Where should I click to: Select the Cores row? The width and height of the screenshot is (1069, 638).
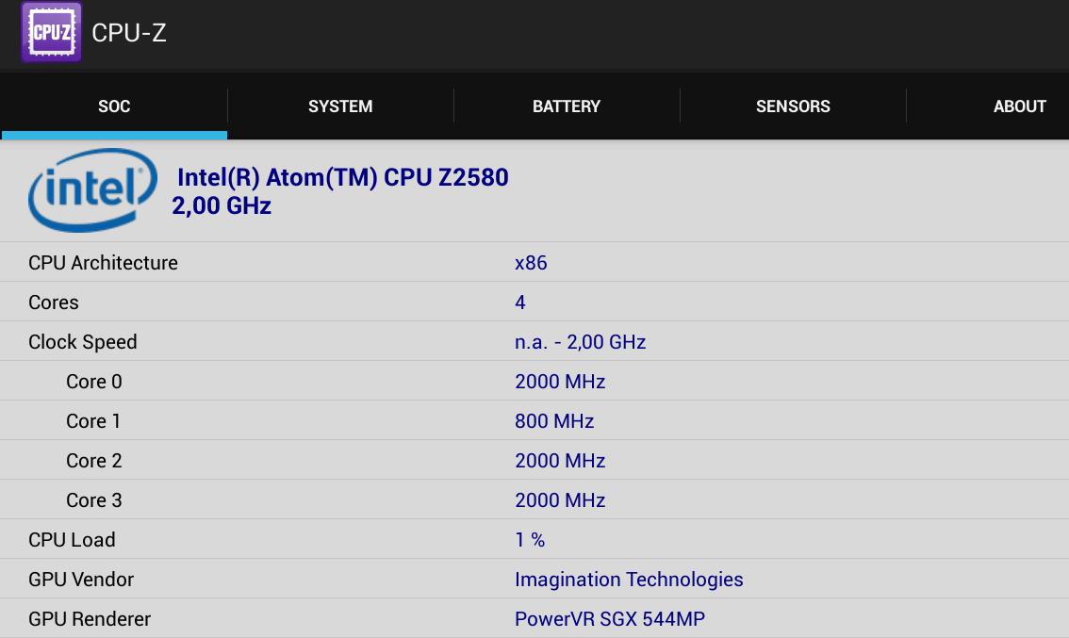pos(534,303)
